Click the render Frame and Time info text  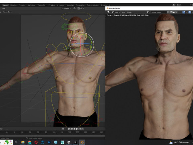click(x=127, y=15)
